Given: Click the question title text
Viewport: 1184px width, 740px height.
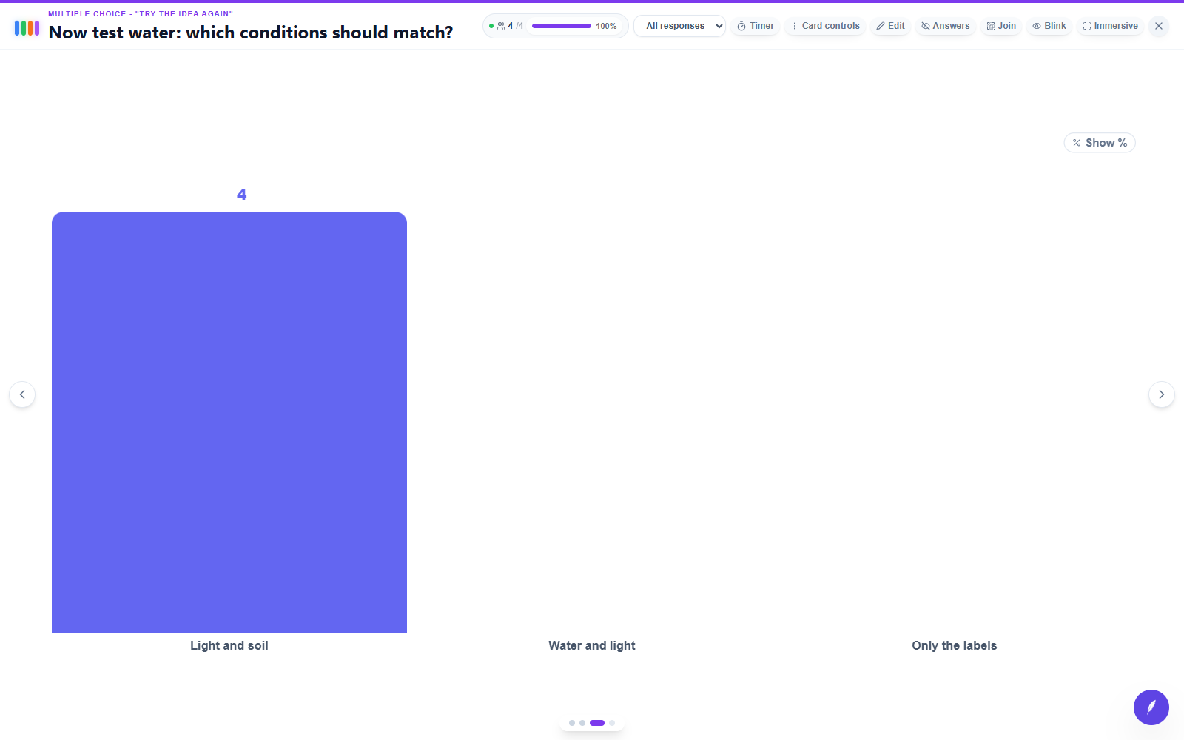Looking at the screenshot, I should pos(251,33).
